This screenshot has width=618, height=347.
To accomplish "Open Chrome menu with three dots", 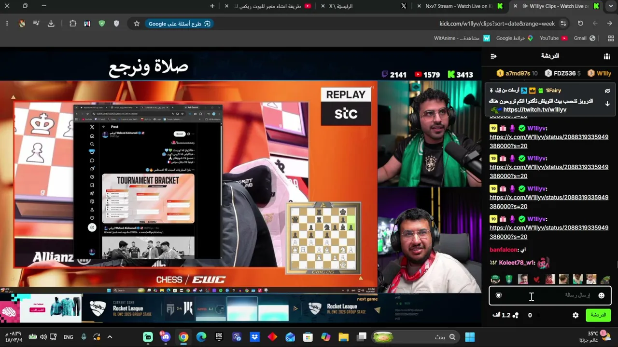I will click(x=7, y=24).
